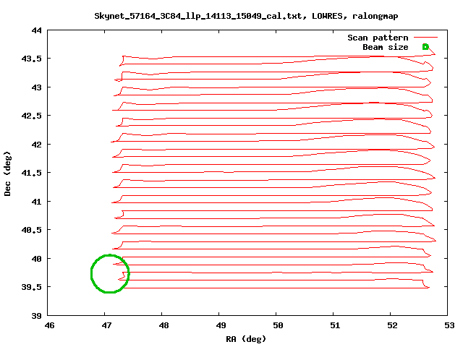This screenshot has height=347, width=463.
Task: Click the y-axis tick label 40.5
Action: 32,230
